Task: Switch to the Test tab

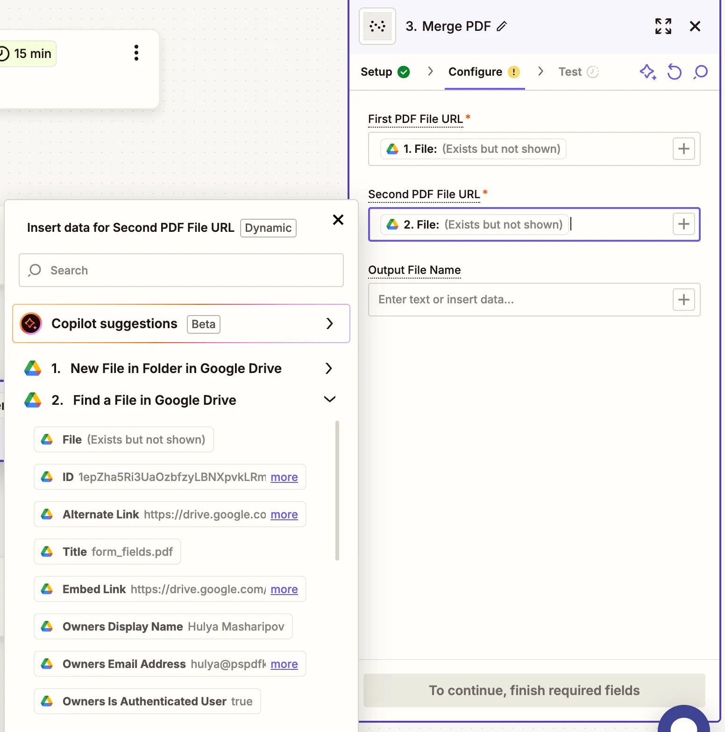Action: [x=570, y=72]
